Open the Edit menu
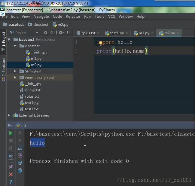The width and height of the screenshot is (195, 186). pyautogui.click(x=14, y=17)
